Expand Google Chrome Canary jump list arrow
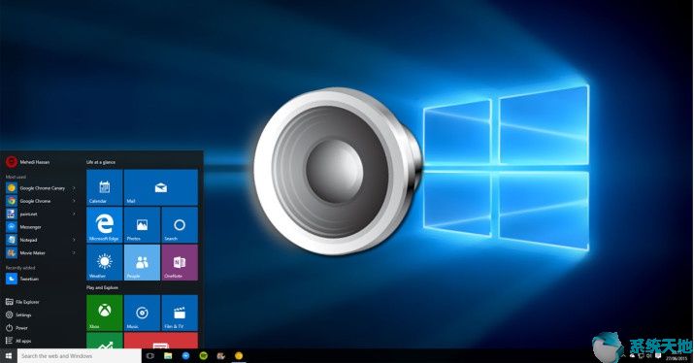This screenshot has height=363, width=694. click(x=74, y=188)
